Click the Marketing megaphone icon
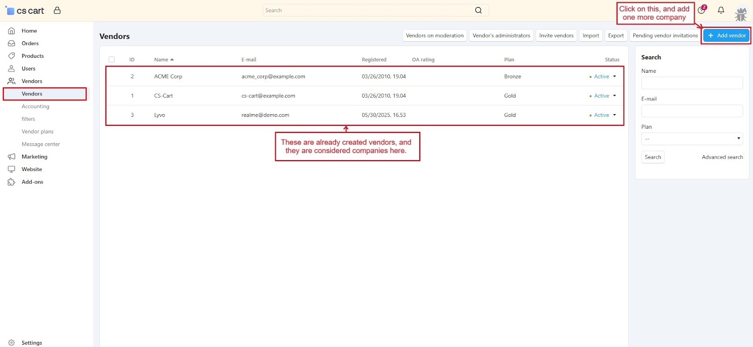The height and width of the screenshot is (347, 753). tap(12, 157)
